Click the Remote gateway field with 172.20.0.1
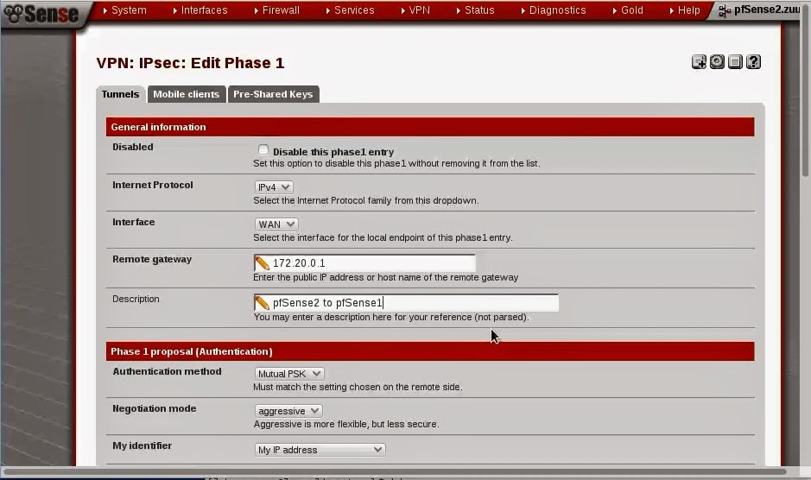The width and height of the screenshot is (811, 480). (x=364, y=262)
